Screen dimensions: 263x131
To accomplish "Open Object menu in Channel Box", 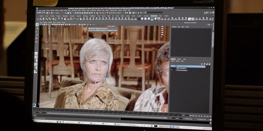I will pos(183,27).
